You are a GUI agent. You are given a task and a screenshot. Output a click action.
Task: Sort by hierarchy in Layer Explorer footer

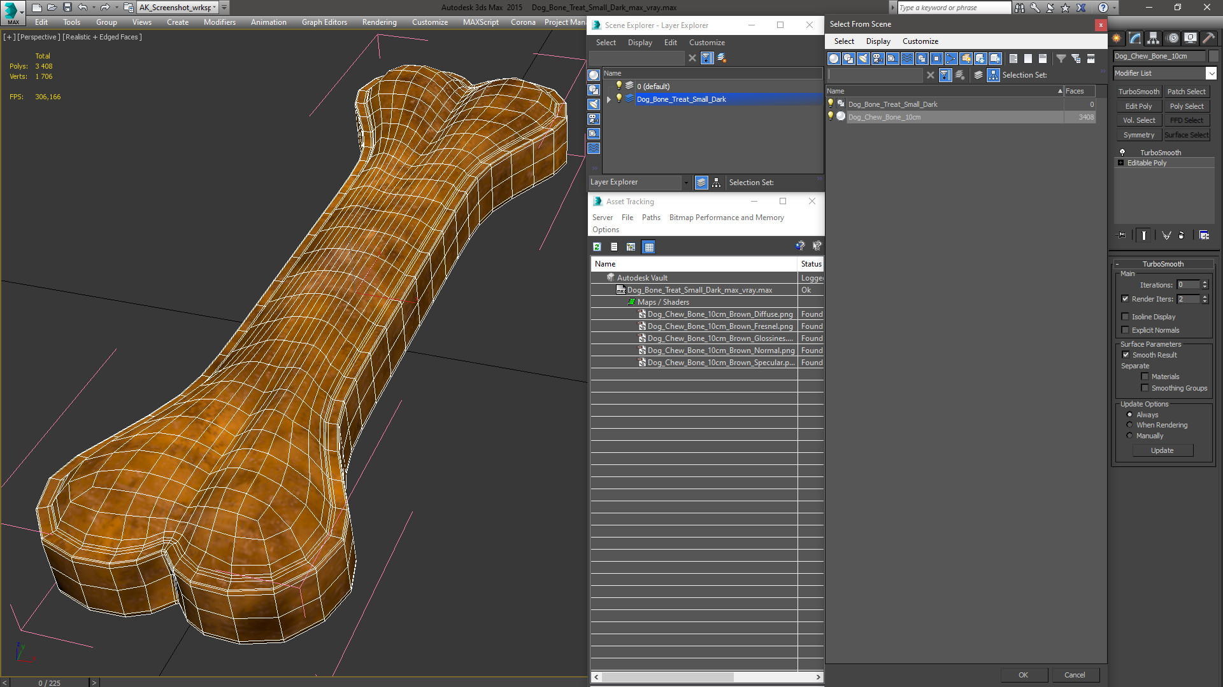[x=717, y=183]
